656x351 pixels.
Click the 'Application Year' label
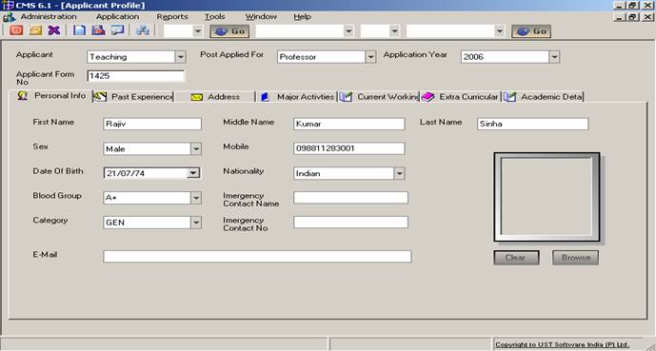pos(415,55)
